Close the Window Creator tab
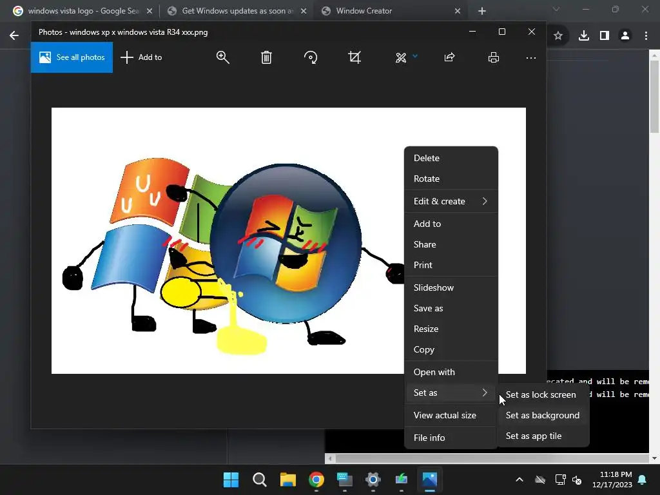 pos(458,12)
